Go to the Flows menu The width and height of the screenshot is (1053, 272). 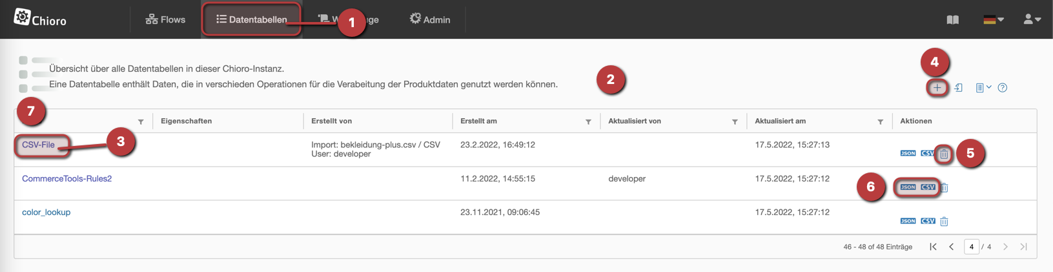165,19
